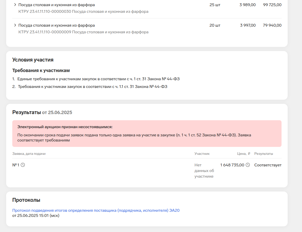Click the "Результаты" heading dated 25.06.2025

42,113
